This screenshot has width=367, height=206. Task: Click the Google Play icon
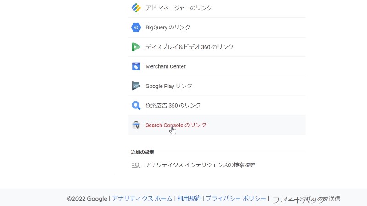pos(136,86)
